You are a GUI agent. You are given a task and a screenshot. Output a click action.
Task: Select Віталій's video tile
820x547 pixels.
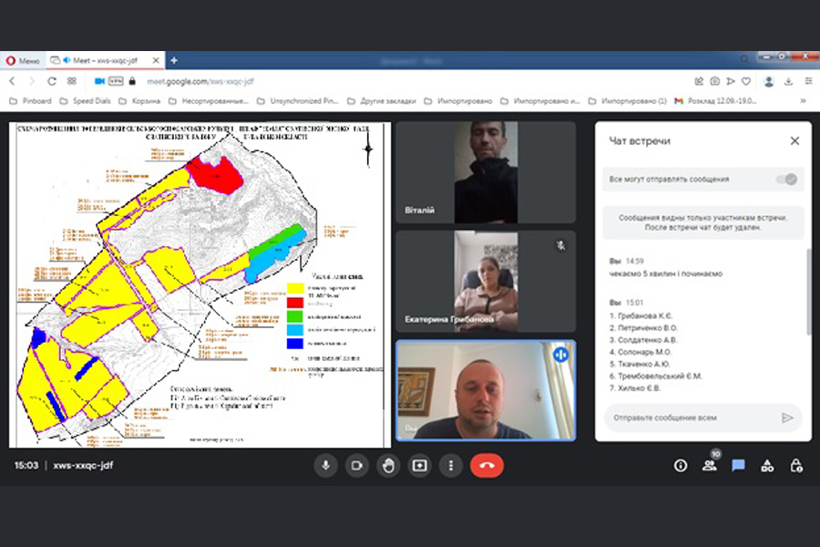[x=486, y=172]
